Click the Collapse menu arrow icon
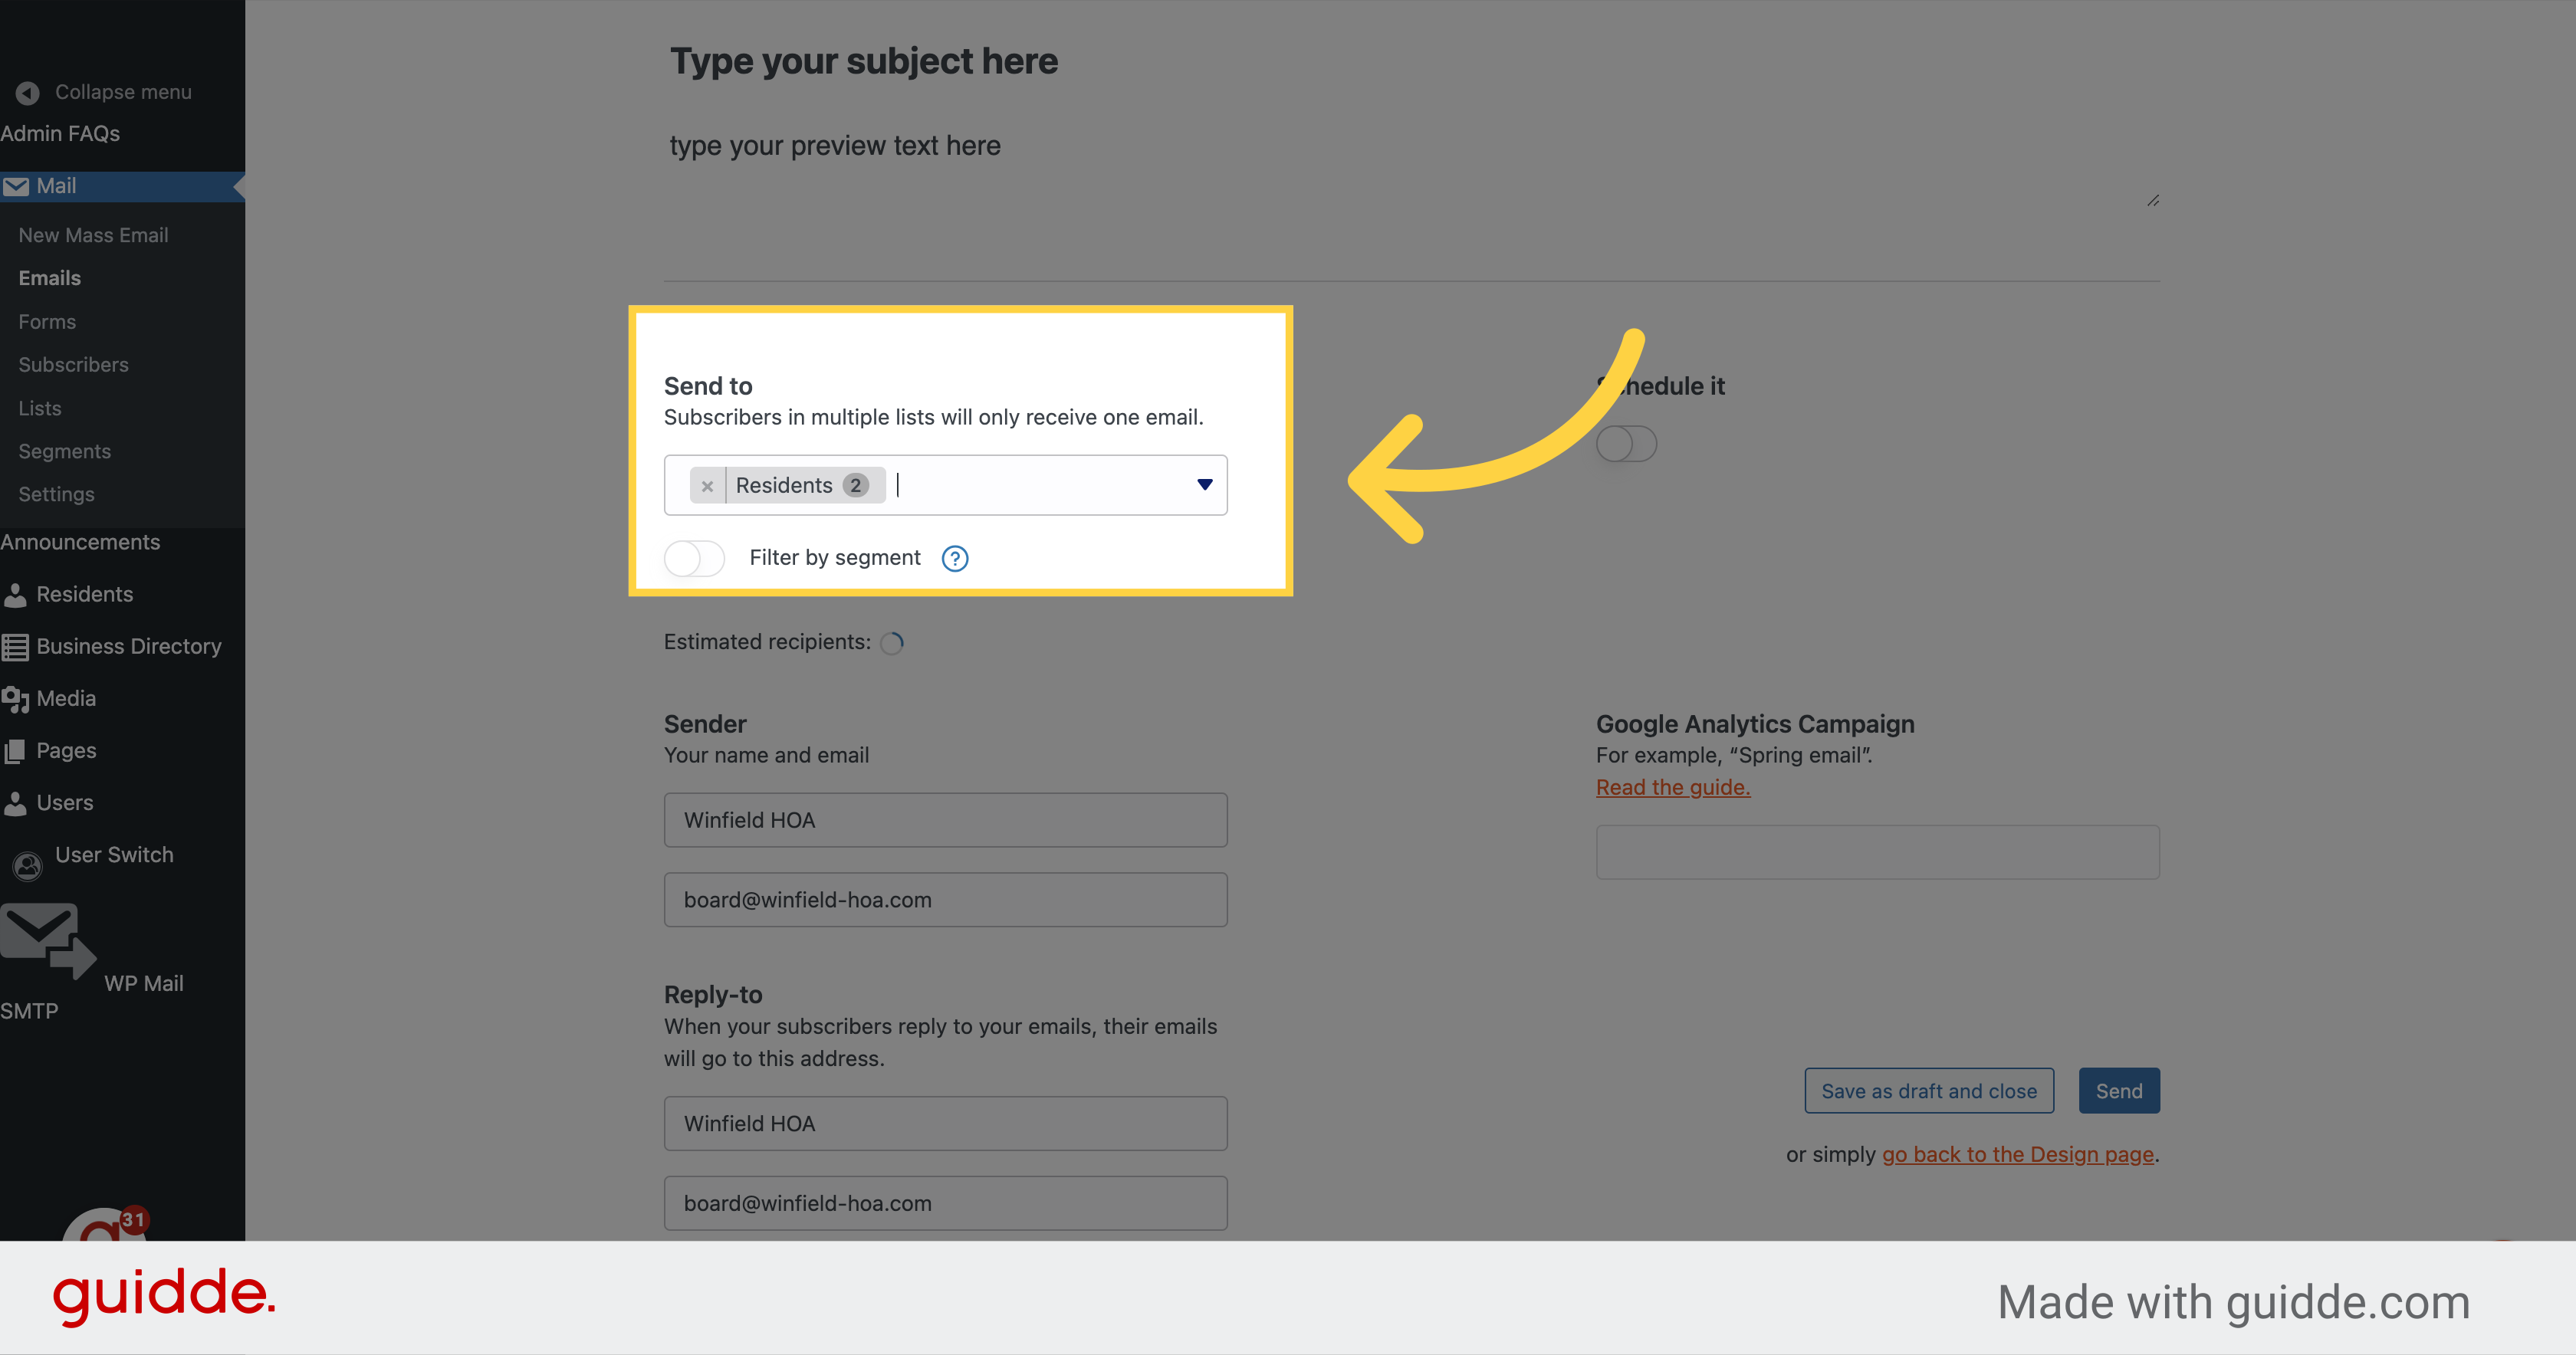The width and height of the screenshot is (2576, 1355). click(x=27, y=93)
